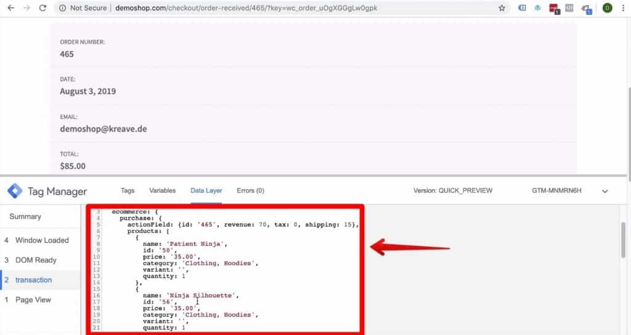631x335 pixels.
Task: Select Summary in the event list
Action: [x=25, y=217]
